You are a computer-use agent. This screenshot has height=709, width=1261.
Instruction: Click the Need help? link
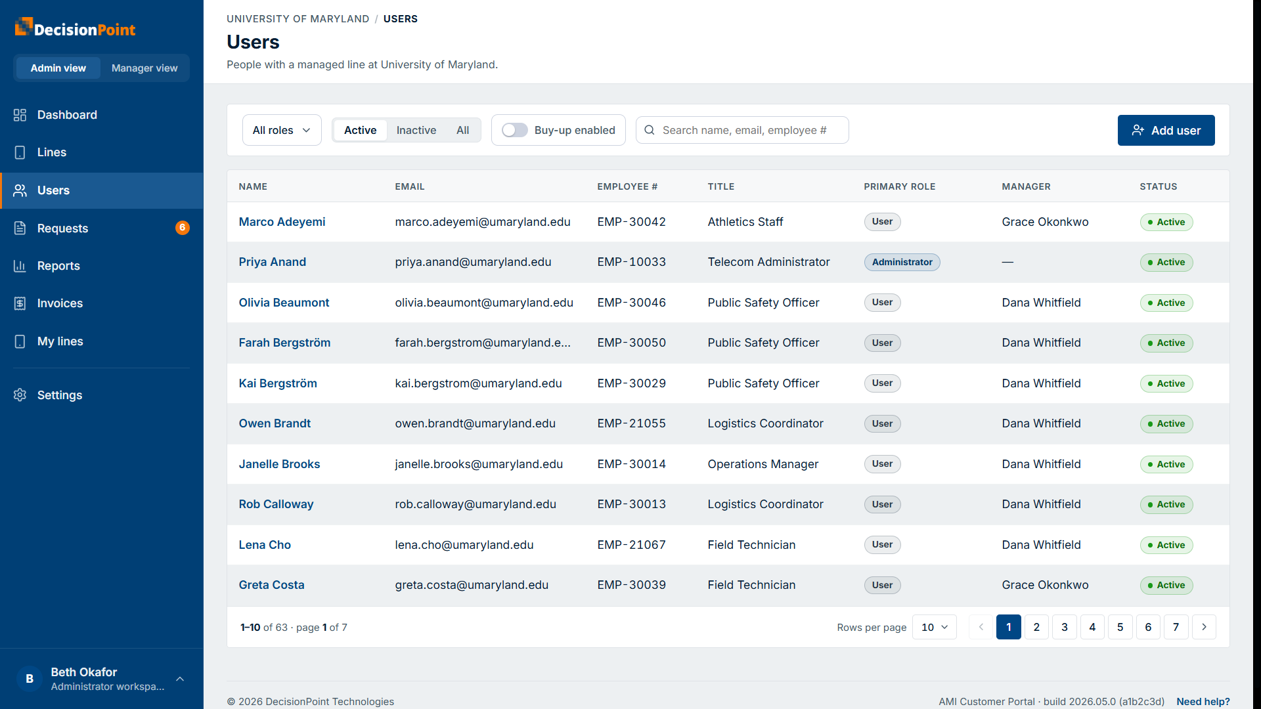pyautogui.click(x=1203, y=701)
